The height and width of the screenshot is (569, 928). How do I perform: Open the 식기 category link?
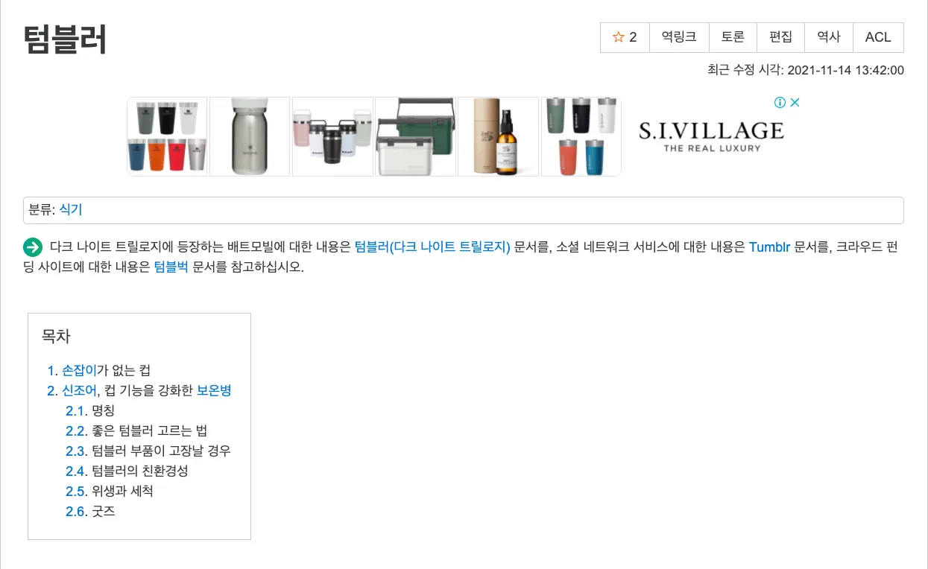point(71,210)
